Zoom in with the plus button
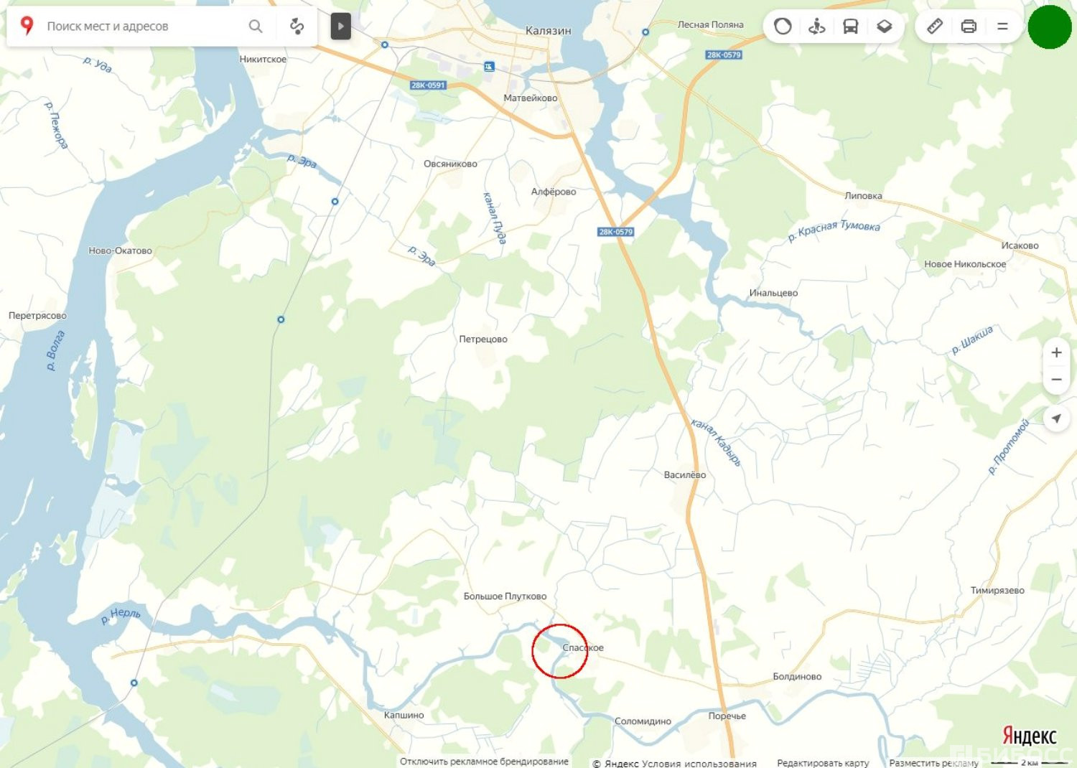This screenshot has width=1077, height=768. tap(1056, 352)
